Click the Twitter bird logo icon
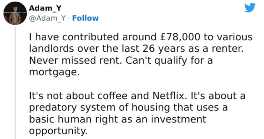 (x=250, y=8)
